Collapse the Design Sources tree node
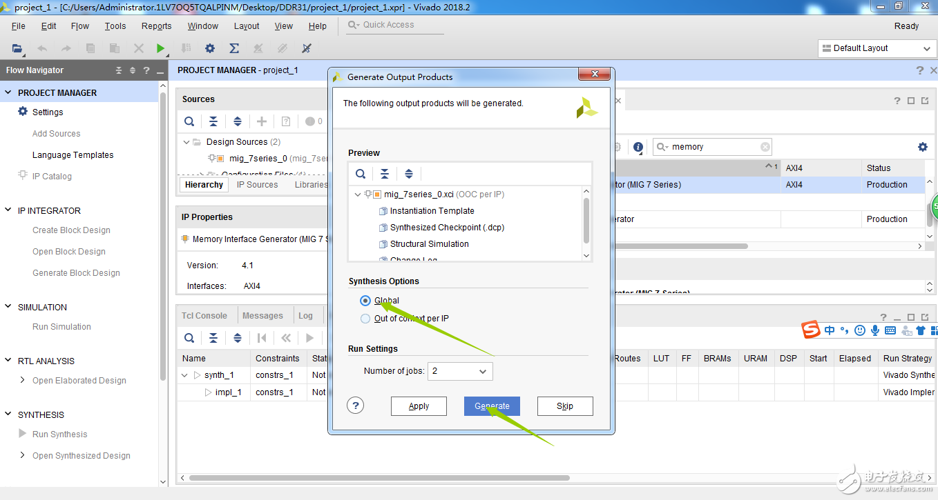The width and height of the screenshot is (938, 500). (186, 142)
